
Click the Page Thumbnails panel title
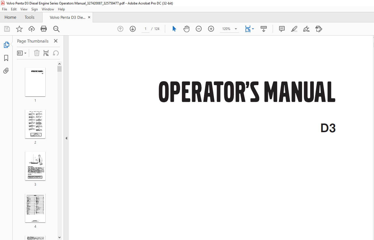click(x=33, y=41)
